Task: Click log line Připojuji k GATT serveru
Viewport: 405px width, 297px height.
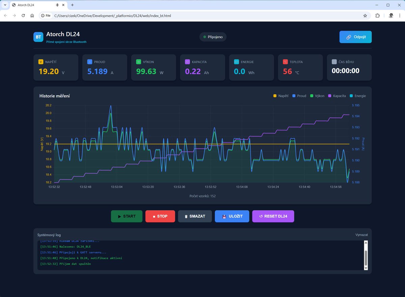Action: pos(73,253)
